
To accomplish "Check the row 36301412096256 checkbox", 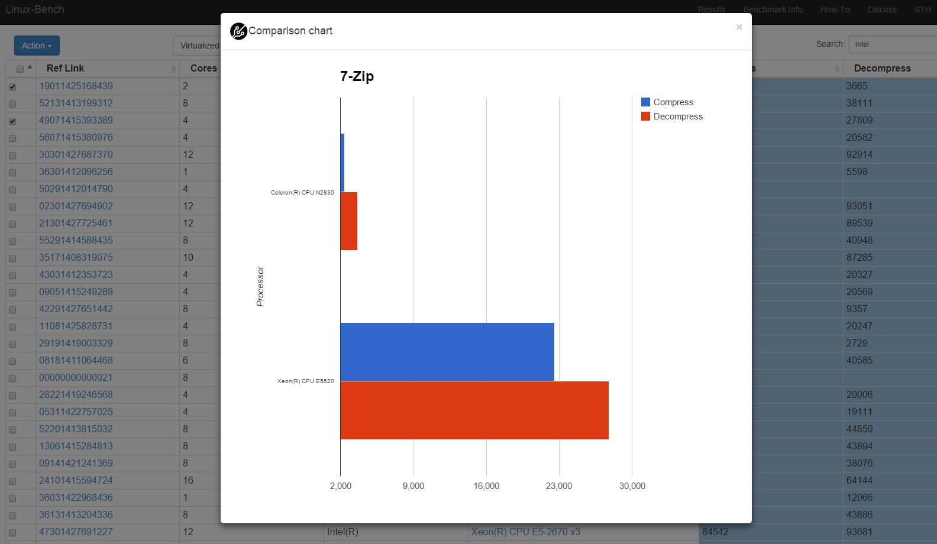I will tap(12, 173).
